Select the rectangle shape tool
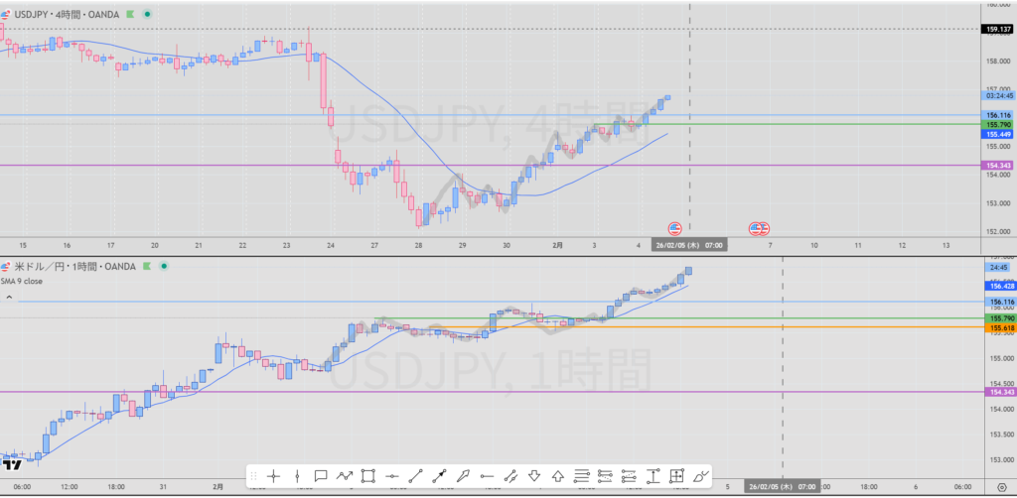The height and width of the screenshot is (498, 1017). 368,476
